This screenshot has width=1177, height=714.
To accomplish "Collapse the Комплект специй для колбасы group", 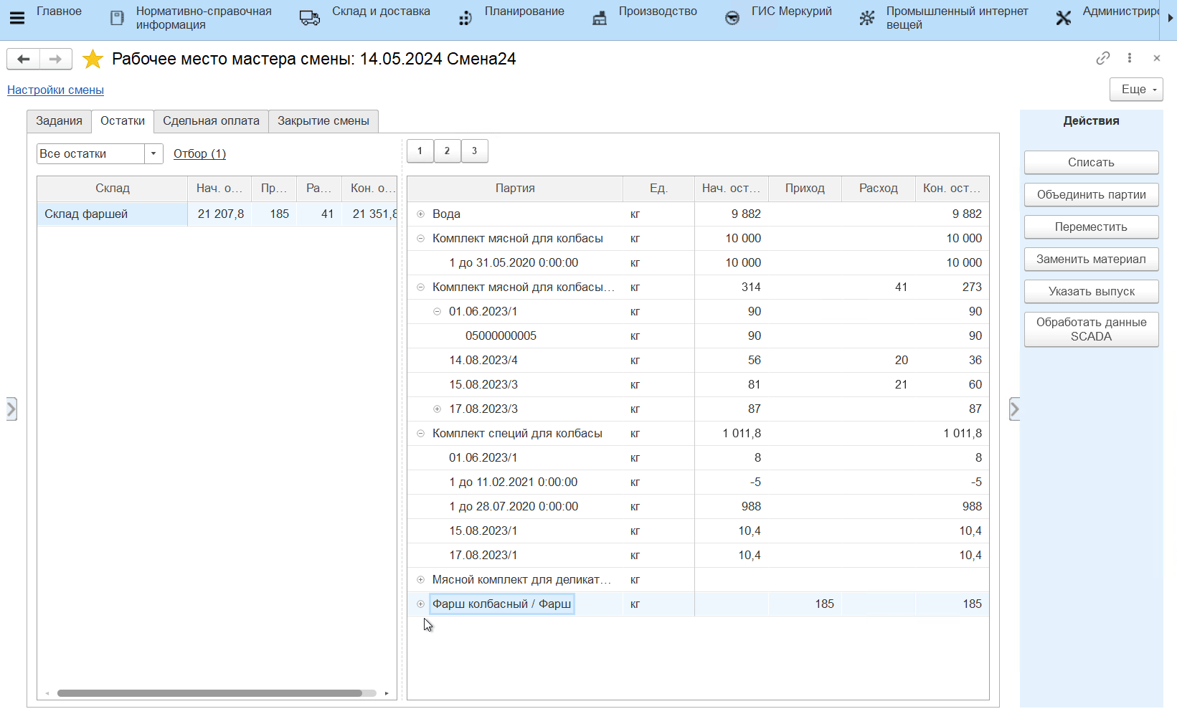I will click(421, 433).
